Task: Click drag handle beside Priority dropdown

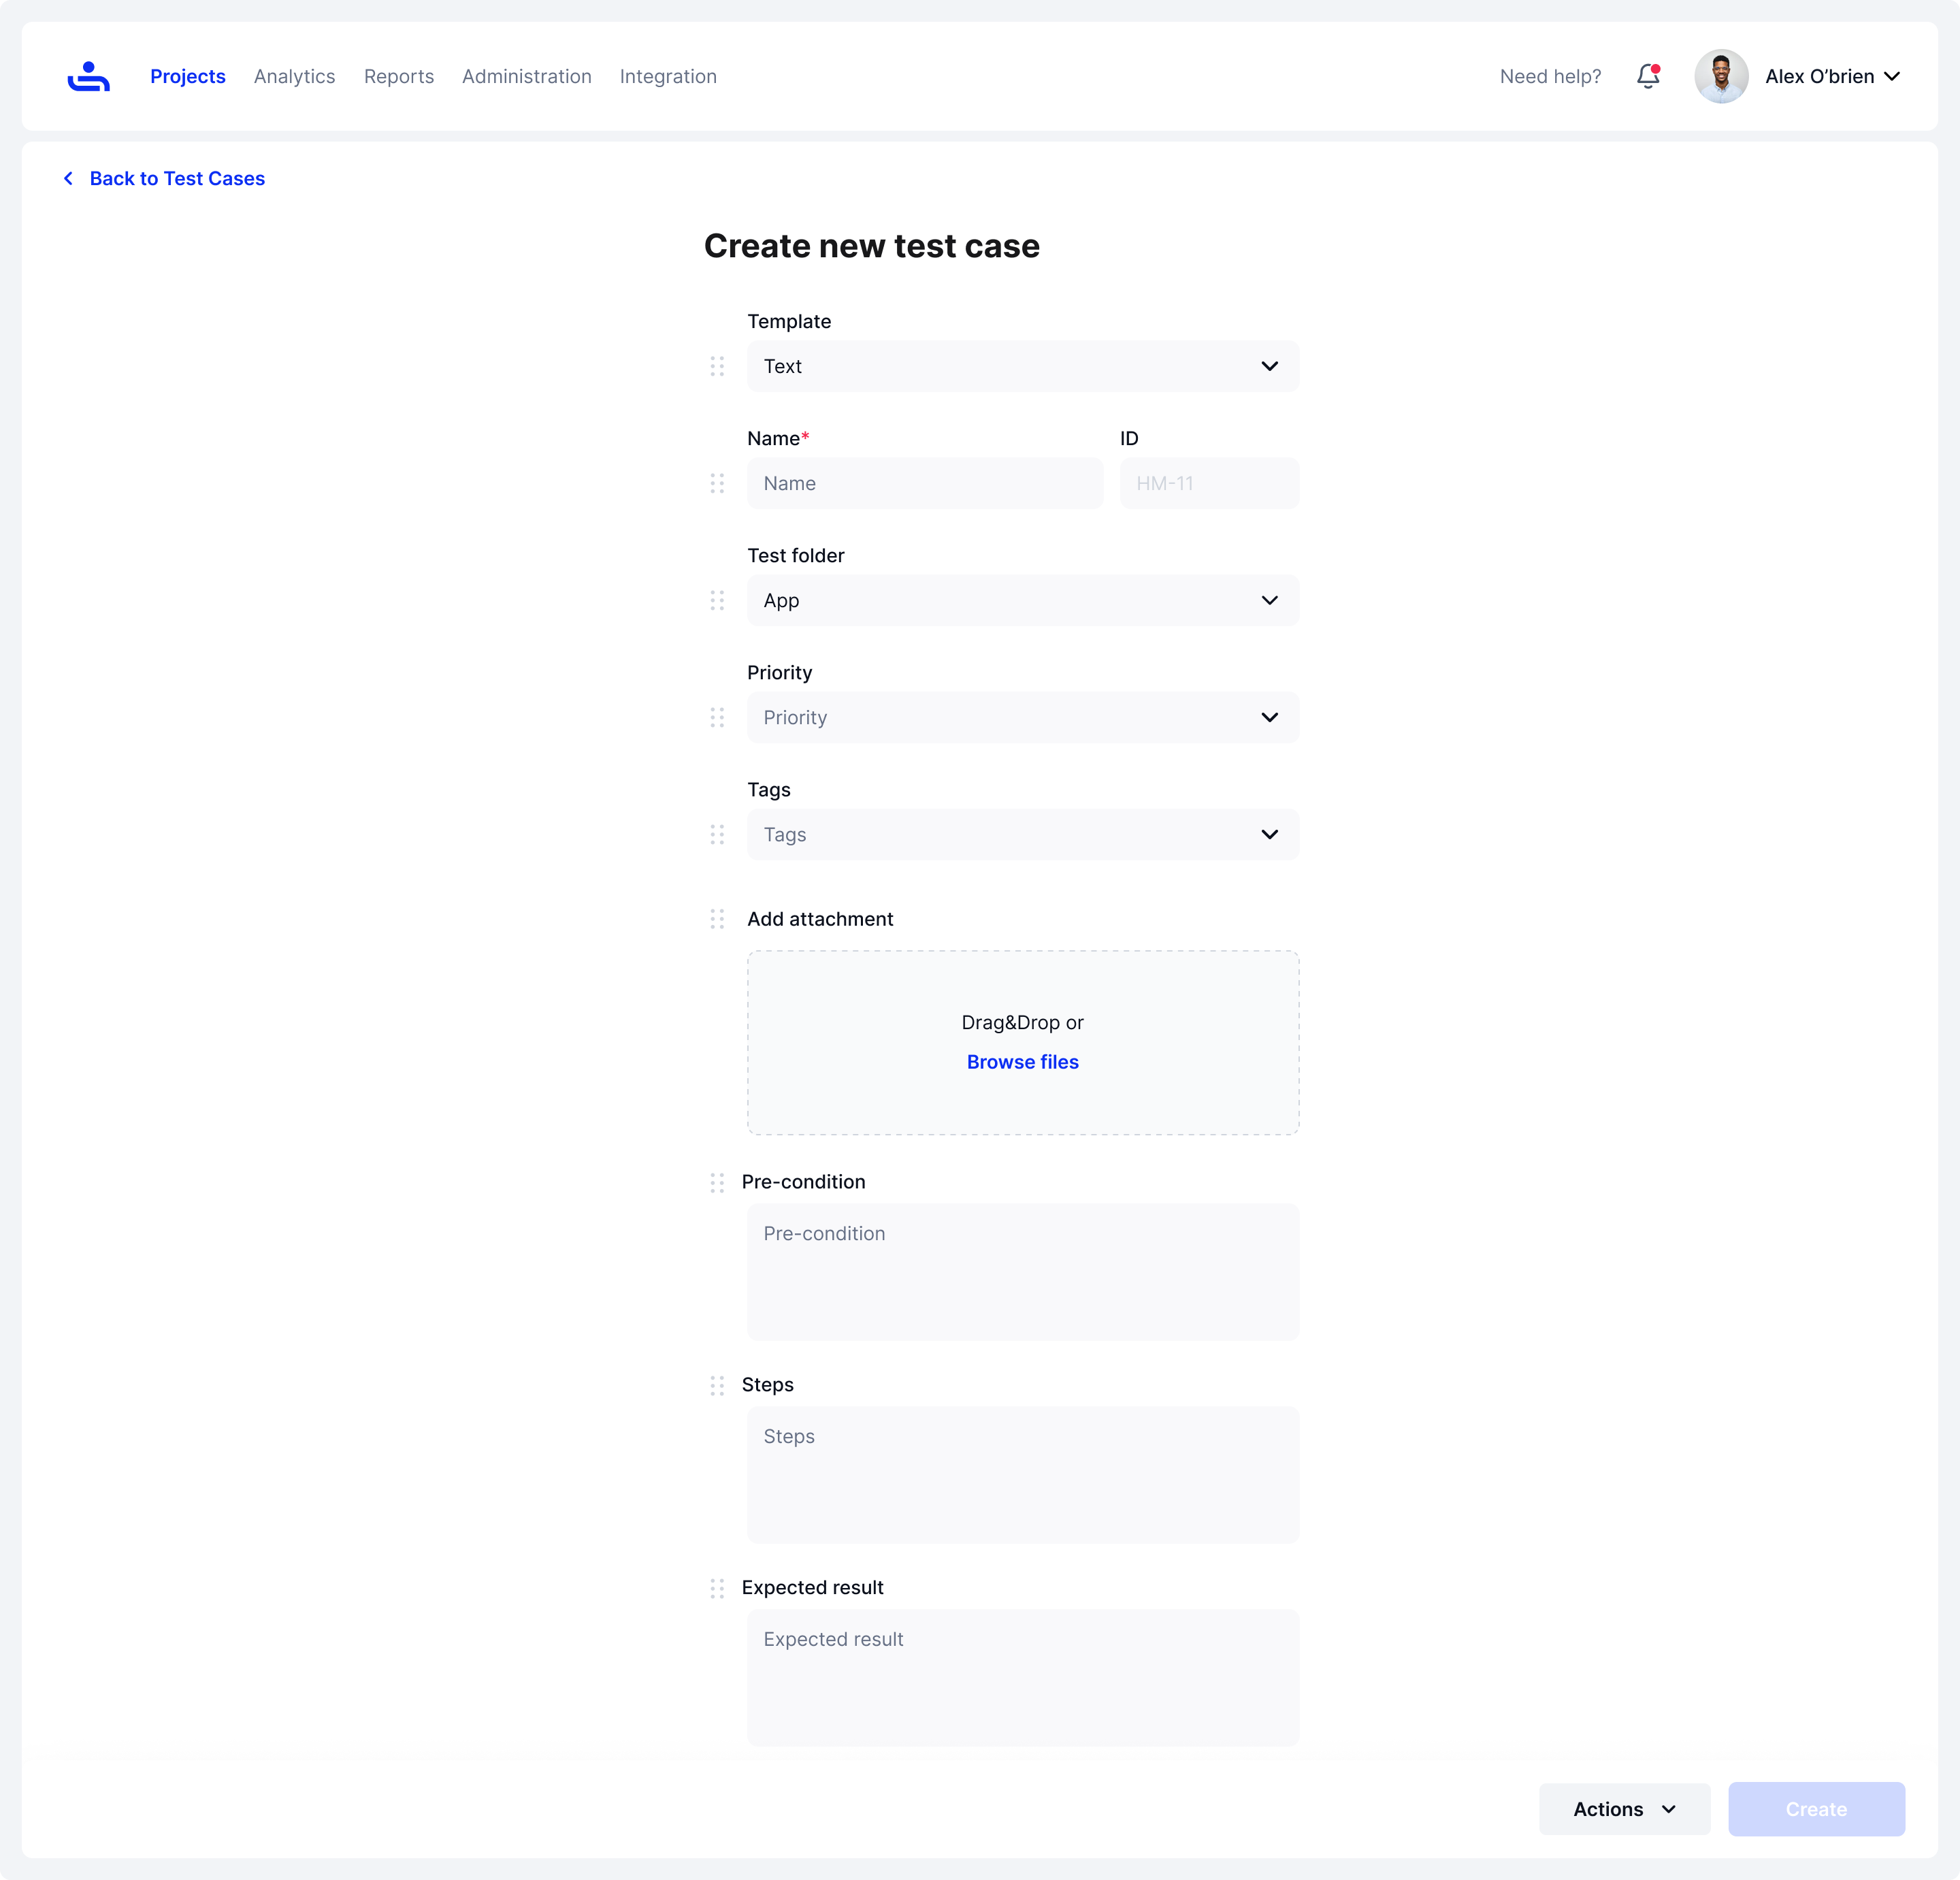Action: click(x=717, y=717)
